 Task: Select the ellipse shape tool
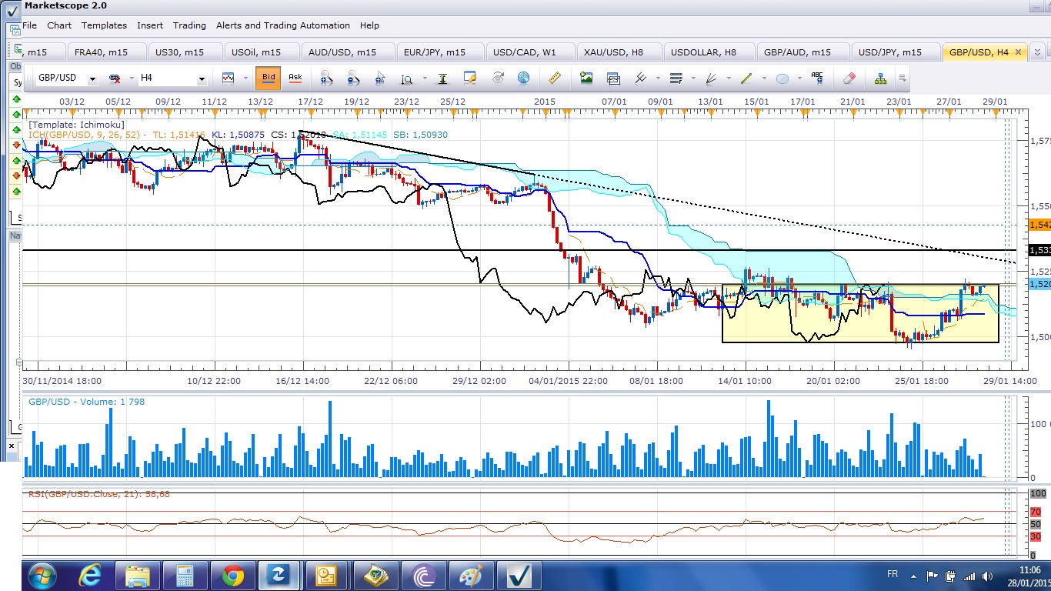(x=782, y=78)
